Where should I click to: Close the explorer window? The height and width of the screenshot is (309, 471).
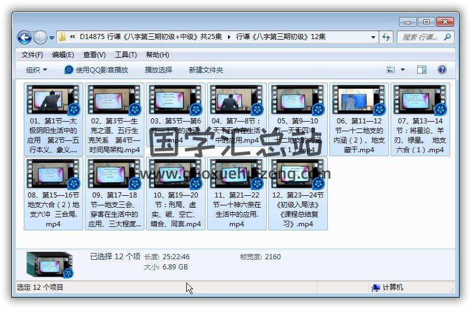tap(445, 22)
